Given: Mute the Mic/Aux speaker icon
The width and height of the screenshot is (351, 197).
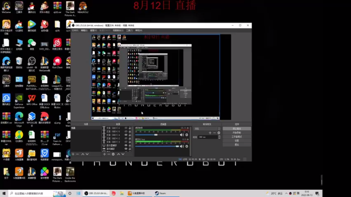Looking at the screenshot, I should (182, 146).
